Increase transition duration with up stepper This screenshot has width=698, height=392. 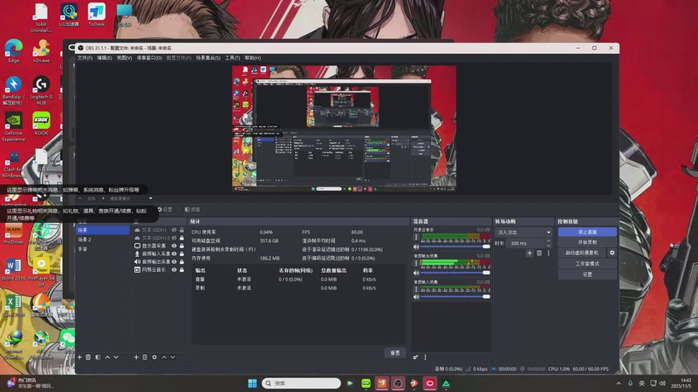point(549,241)
